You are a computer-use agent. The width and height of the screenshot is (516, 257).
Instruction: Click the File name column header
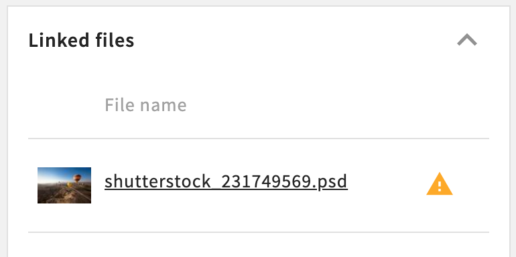pyautogui.click(x=145, y=105)
